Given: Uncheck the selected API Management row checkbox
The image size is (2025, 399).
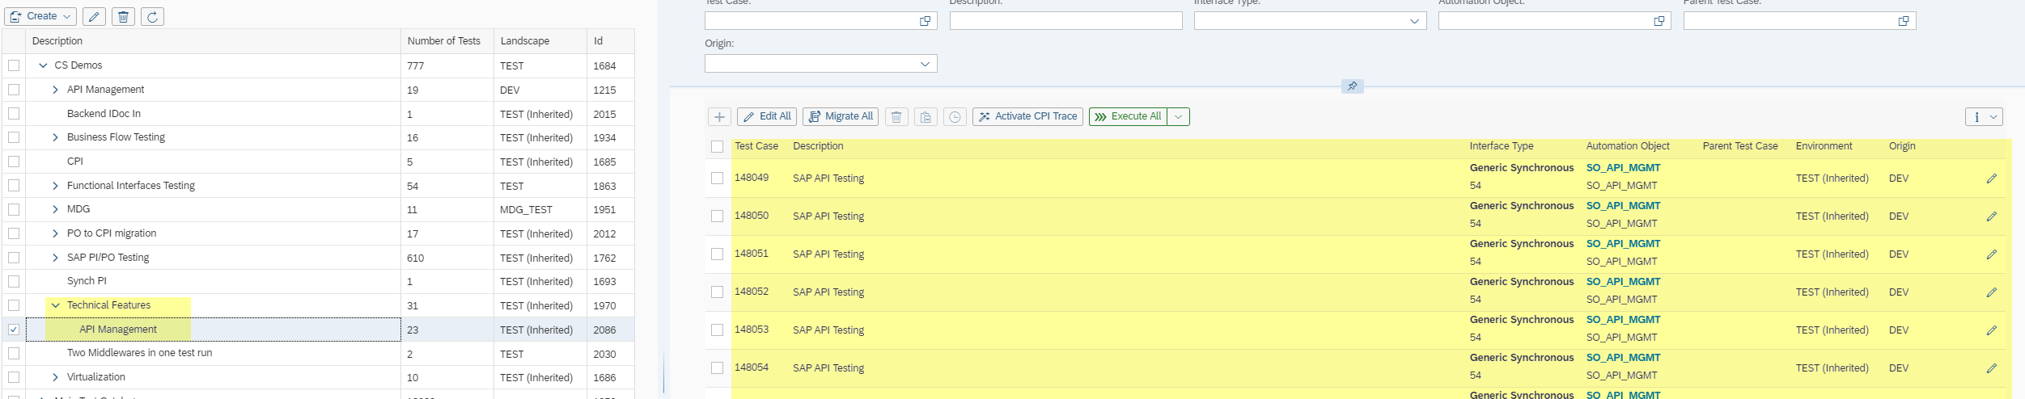Looking at the screenshot, I should coord(14,330).
